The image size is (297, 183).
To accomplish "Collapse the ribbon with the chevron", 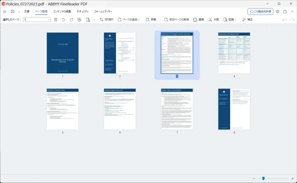I will coord(292,12).
